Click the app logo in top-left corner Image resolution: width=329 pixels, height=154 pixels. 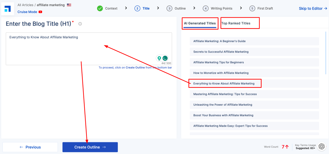(8, 8)
